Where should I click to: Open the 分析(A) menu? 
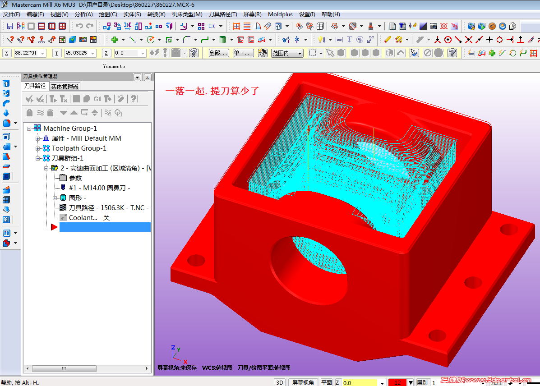pos(84,14)
